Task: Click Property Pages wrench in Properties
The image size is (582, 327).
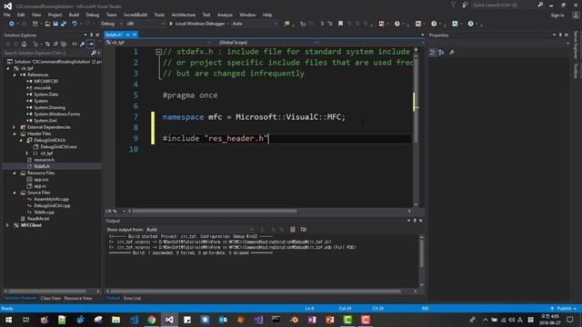Action: click(452, 53)
